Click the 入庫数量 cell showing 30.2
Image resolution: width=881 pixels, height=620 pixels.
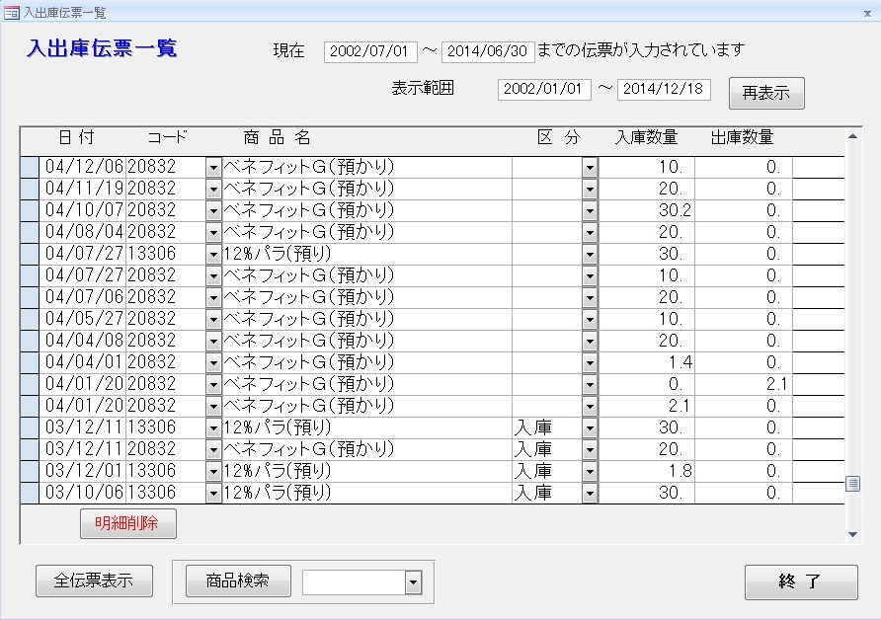click(648, 210)
